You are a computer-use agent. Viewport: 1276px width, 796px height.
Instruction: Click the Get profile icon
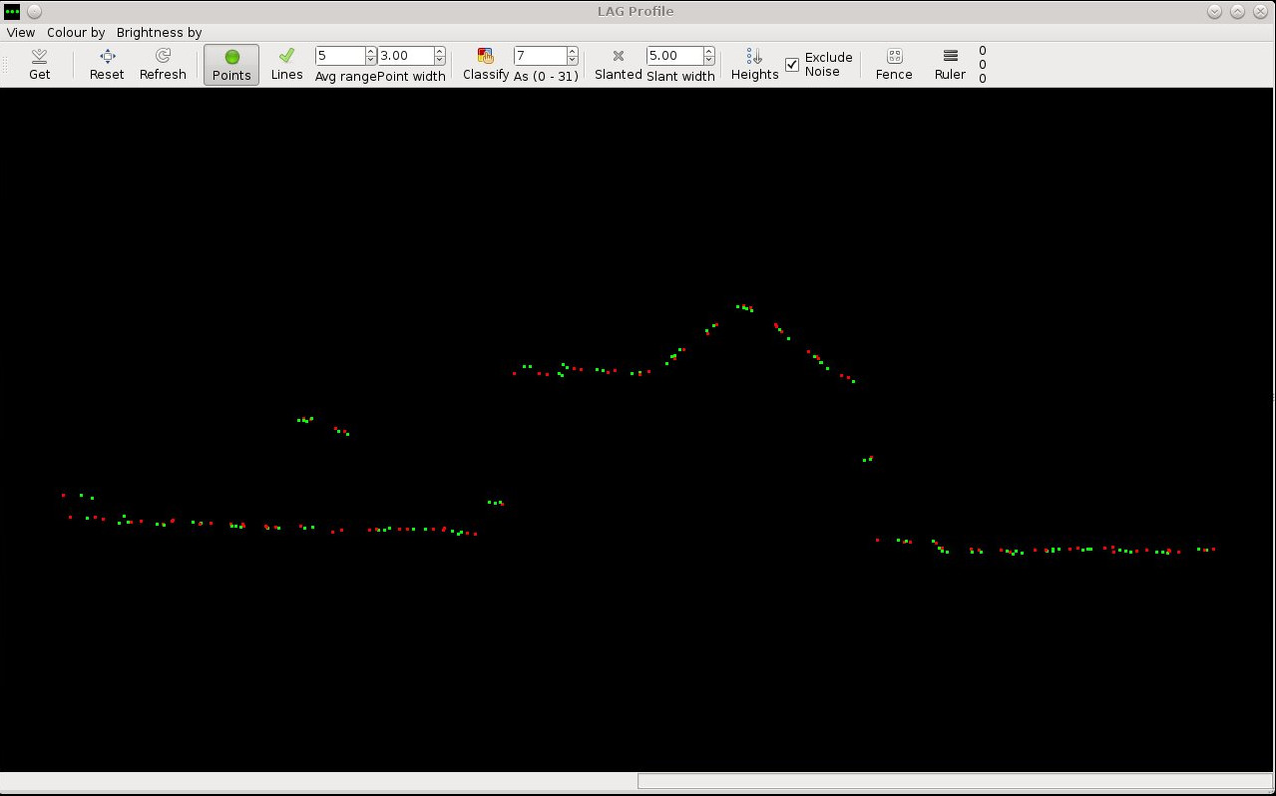40,57
